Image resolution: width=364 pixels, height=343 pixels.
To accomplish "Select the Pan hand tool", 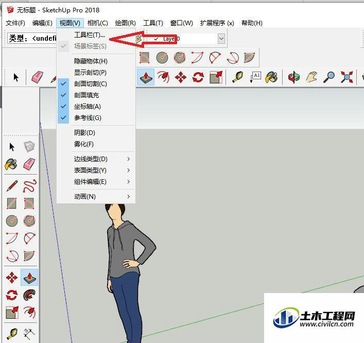I will [311, 77].
